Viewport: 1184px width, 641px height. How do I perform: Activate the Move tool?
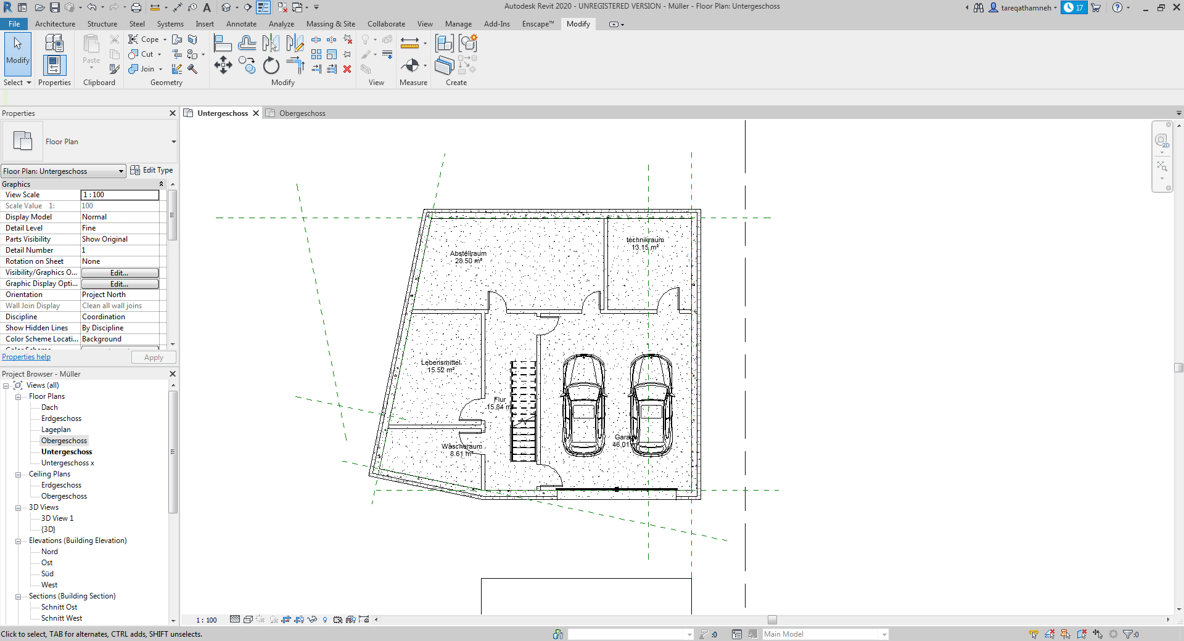223,65
